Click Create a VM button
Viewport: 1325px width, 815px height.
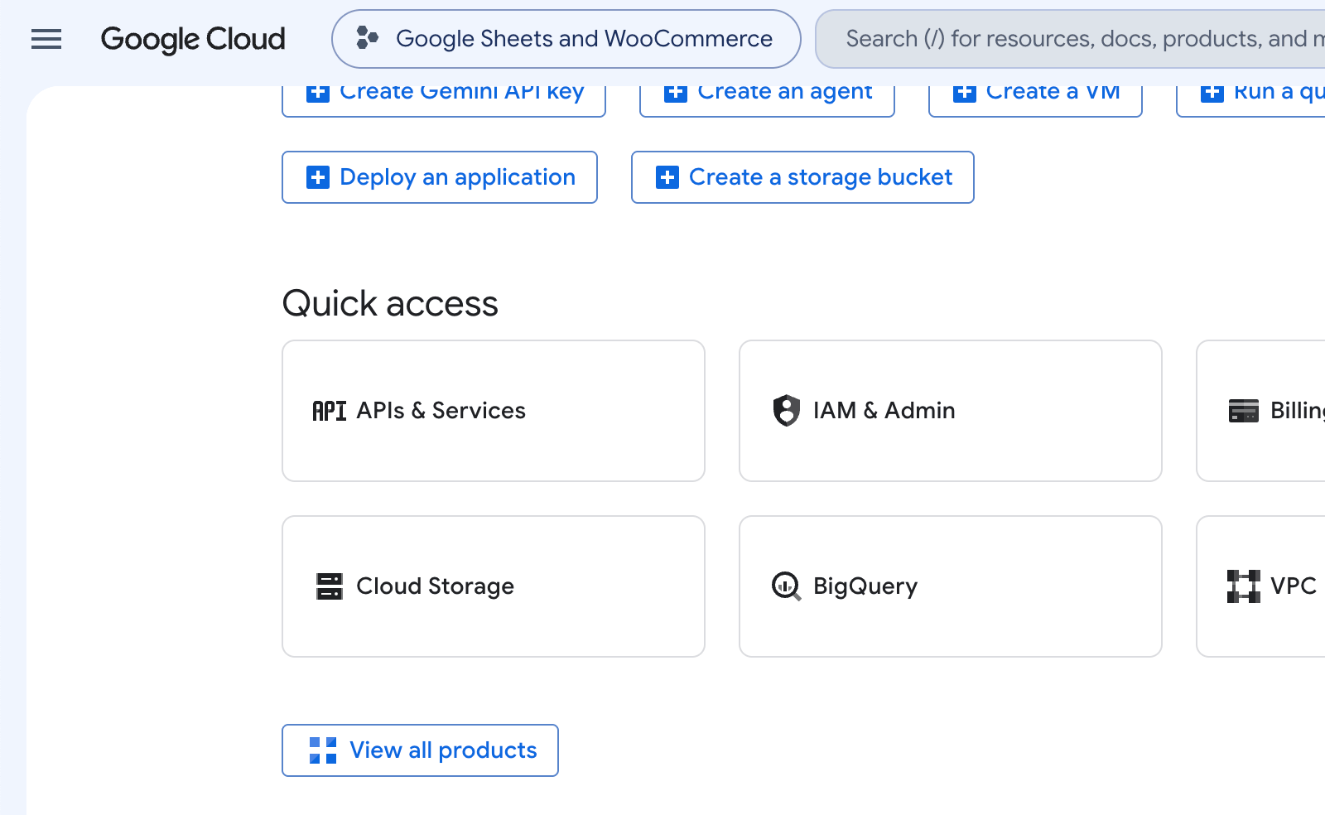pyautogui.click(x=1035, y=100)
